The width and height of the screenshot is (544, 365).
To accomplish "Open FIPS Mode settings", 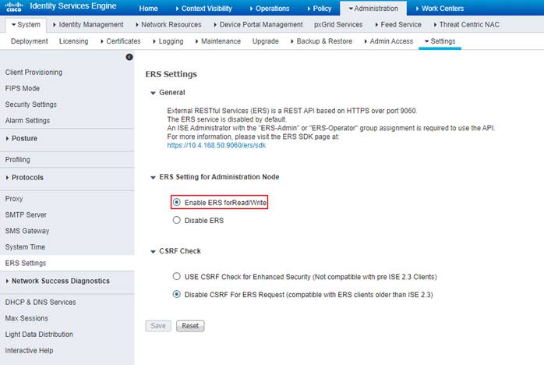I will pyautogui.click(x=22, y=88).
